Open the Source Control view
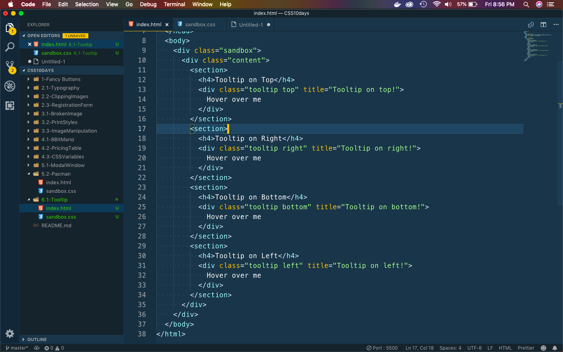Viewport: 563px width, 352px height. pos(10,66)
